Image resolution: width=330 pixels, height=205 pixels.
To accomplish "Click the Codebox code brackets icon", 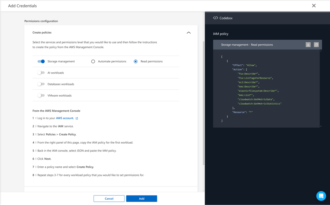I will click(215, 18).
